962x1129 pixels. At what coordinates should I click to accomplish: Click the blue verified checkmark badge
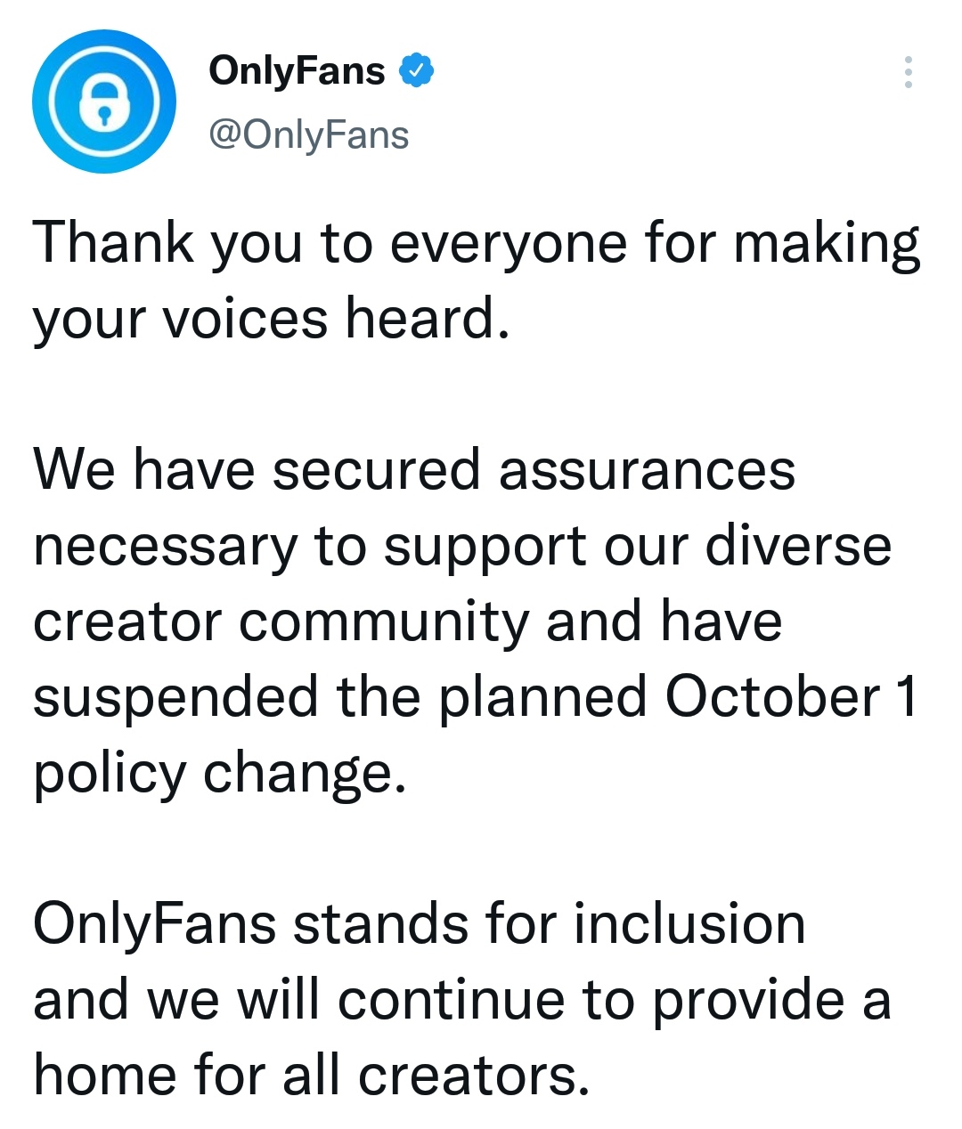pyautogui.click(x=417, y=70)
